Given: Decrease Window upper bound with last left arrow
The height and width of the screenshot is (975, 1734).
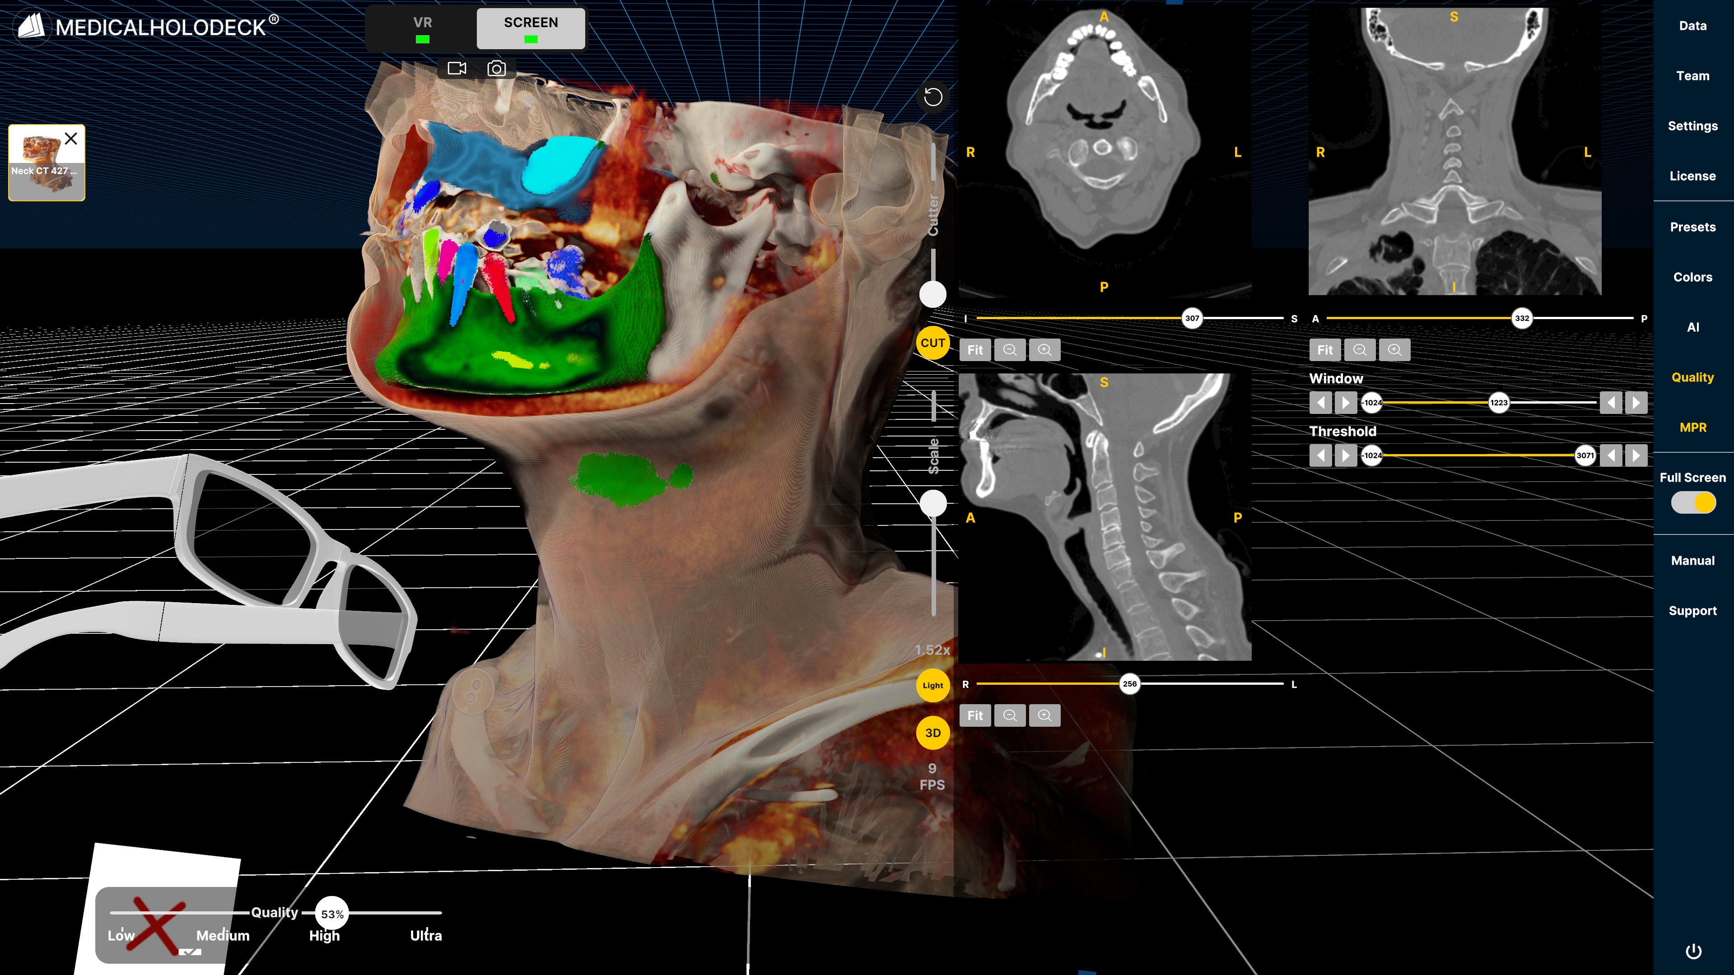Looking at the screenshot, I should (x=1611, y=402).
